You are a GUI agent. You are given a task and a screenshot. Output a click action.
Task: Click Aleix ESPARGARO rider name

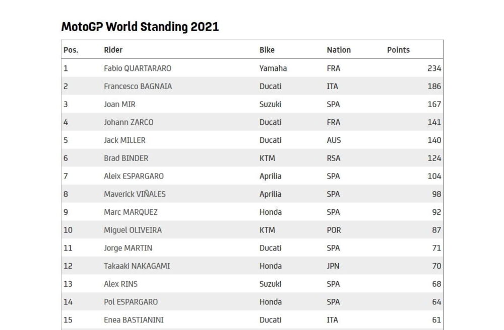[x=134, y=176]
